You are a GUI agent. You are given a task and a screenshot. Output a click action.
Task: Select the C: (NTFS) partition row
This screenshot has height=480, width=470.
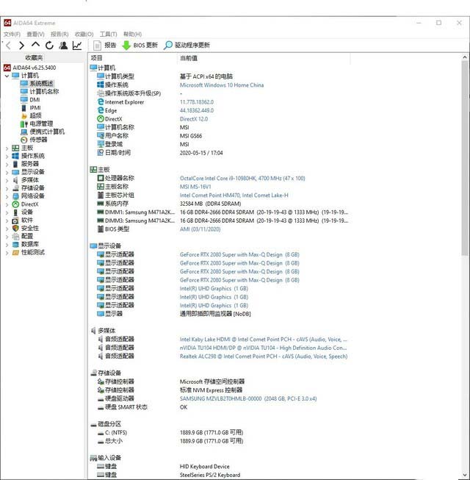(x=170, y=432)
